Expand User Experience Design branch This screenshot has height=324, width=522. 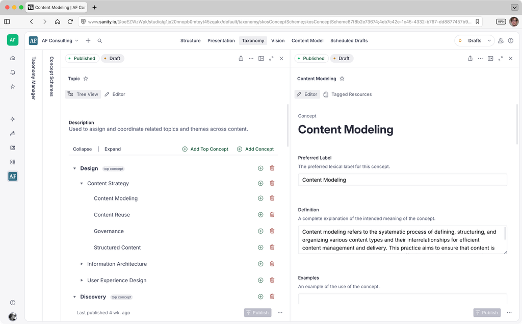(82, 280)
